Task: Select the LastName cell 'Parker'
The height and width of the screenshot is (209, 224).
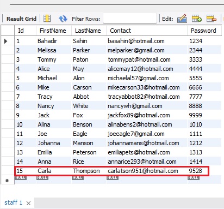Action: click(x=89, y=50)
